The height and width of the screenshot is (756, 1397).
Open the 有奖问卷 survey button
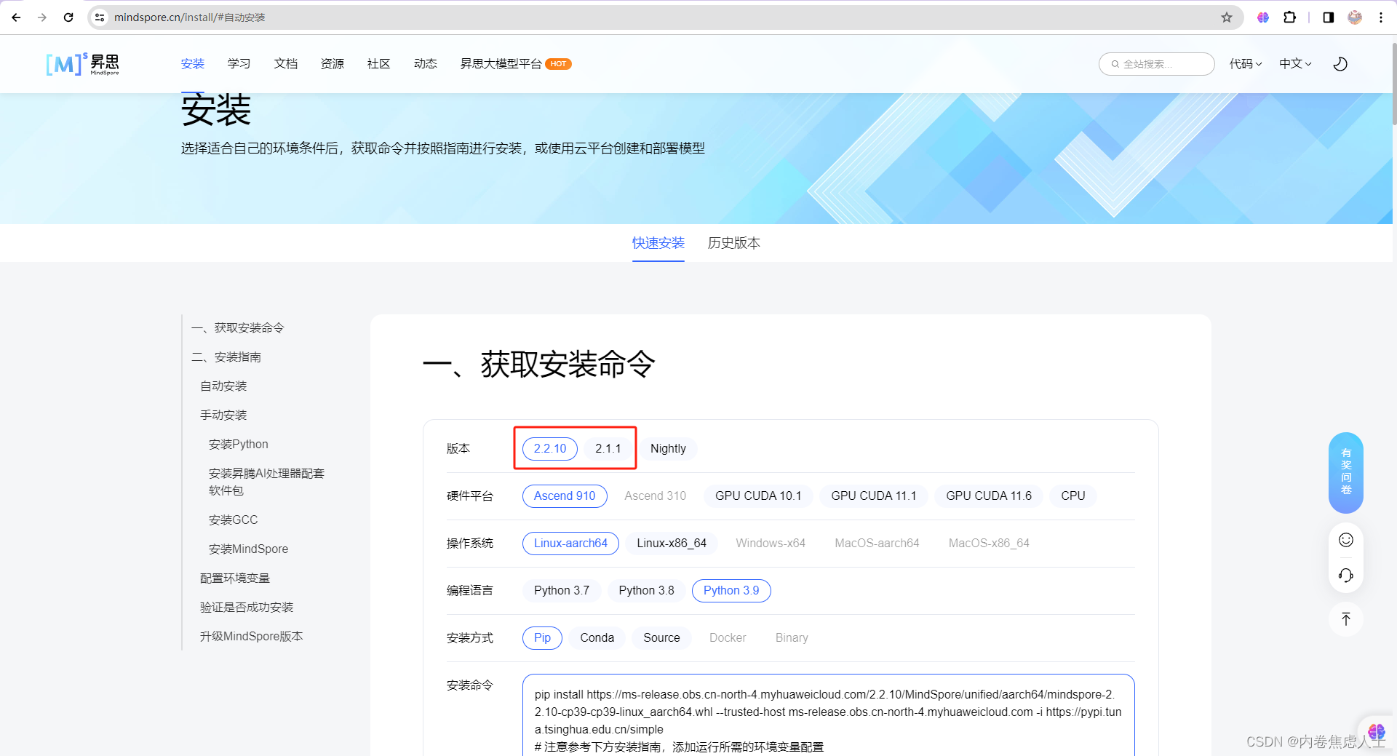(x=1346, y=472)
